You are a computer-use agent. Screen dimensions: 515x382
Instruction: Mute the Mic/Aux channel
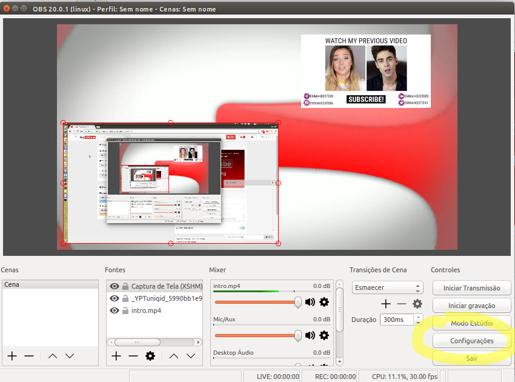(310, 335)
